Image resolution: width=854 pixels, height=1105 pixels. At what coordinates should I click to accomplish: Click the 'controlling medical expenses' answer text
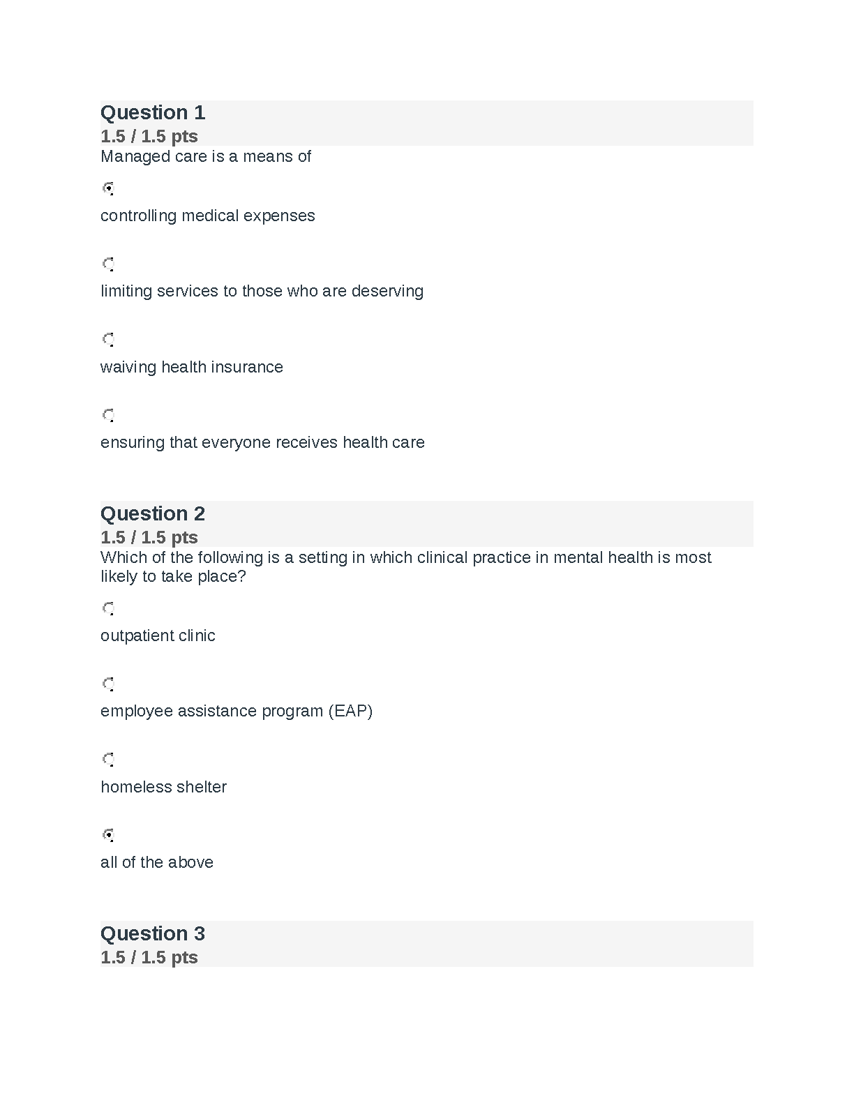point(208,216)
